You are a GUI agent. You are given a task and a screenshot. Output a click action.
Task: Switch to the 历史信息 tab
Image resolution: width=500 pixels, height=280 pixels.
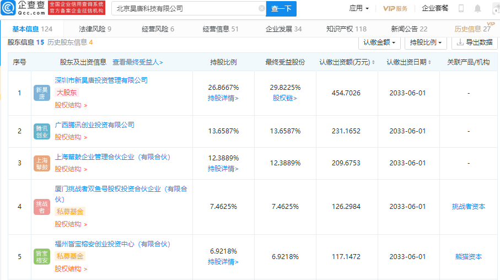(x=472, y=29)
